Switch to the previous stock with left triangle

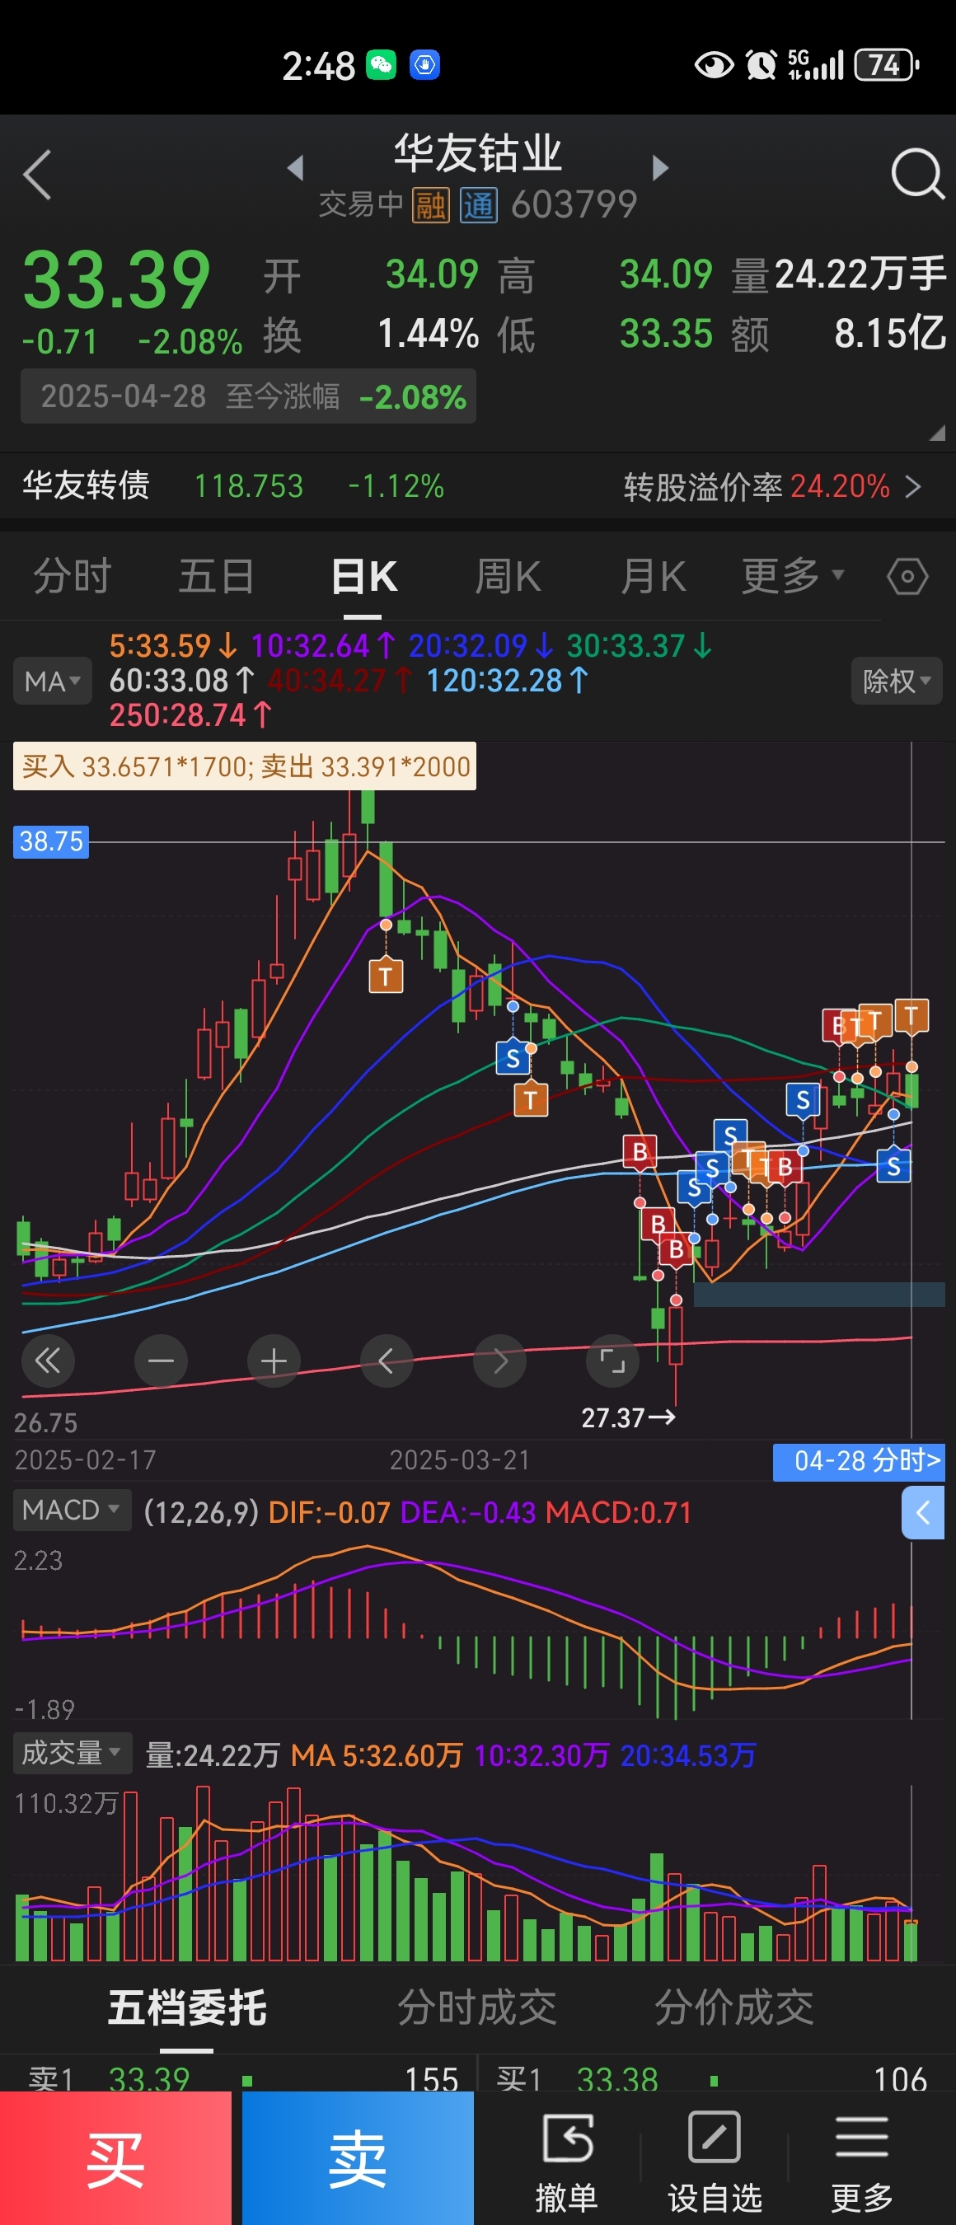(x=295, y=167)
